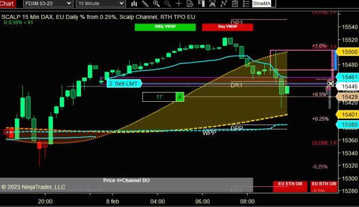
Task: Click the DR1 pivot label
Action: tap(236, 85)
